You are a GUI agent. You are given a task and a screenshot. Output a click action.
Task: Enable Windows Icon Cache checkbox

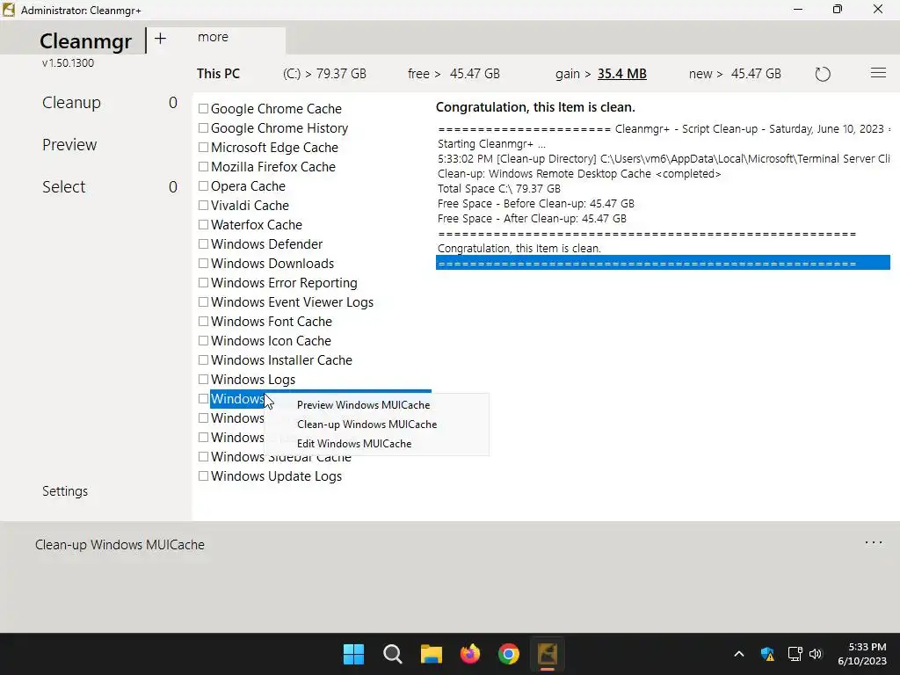(x=203, y=340)
